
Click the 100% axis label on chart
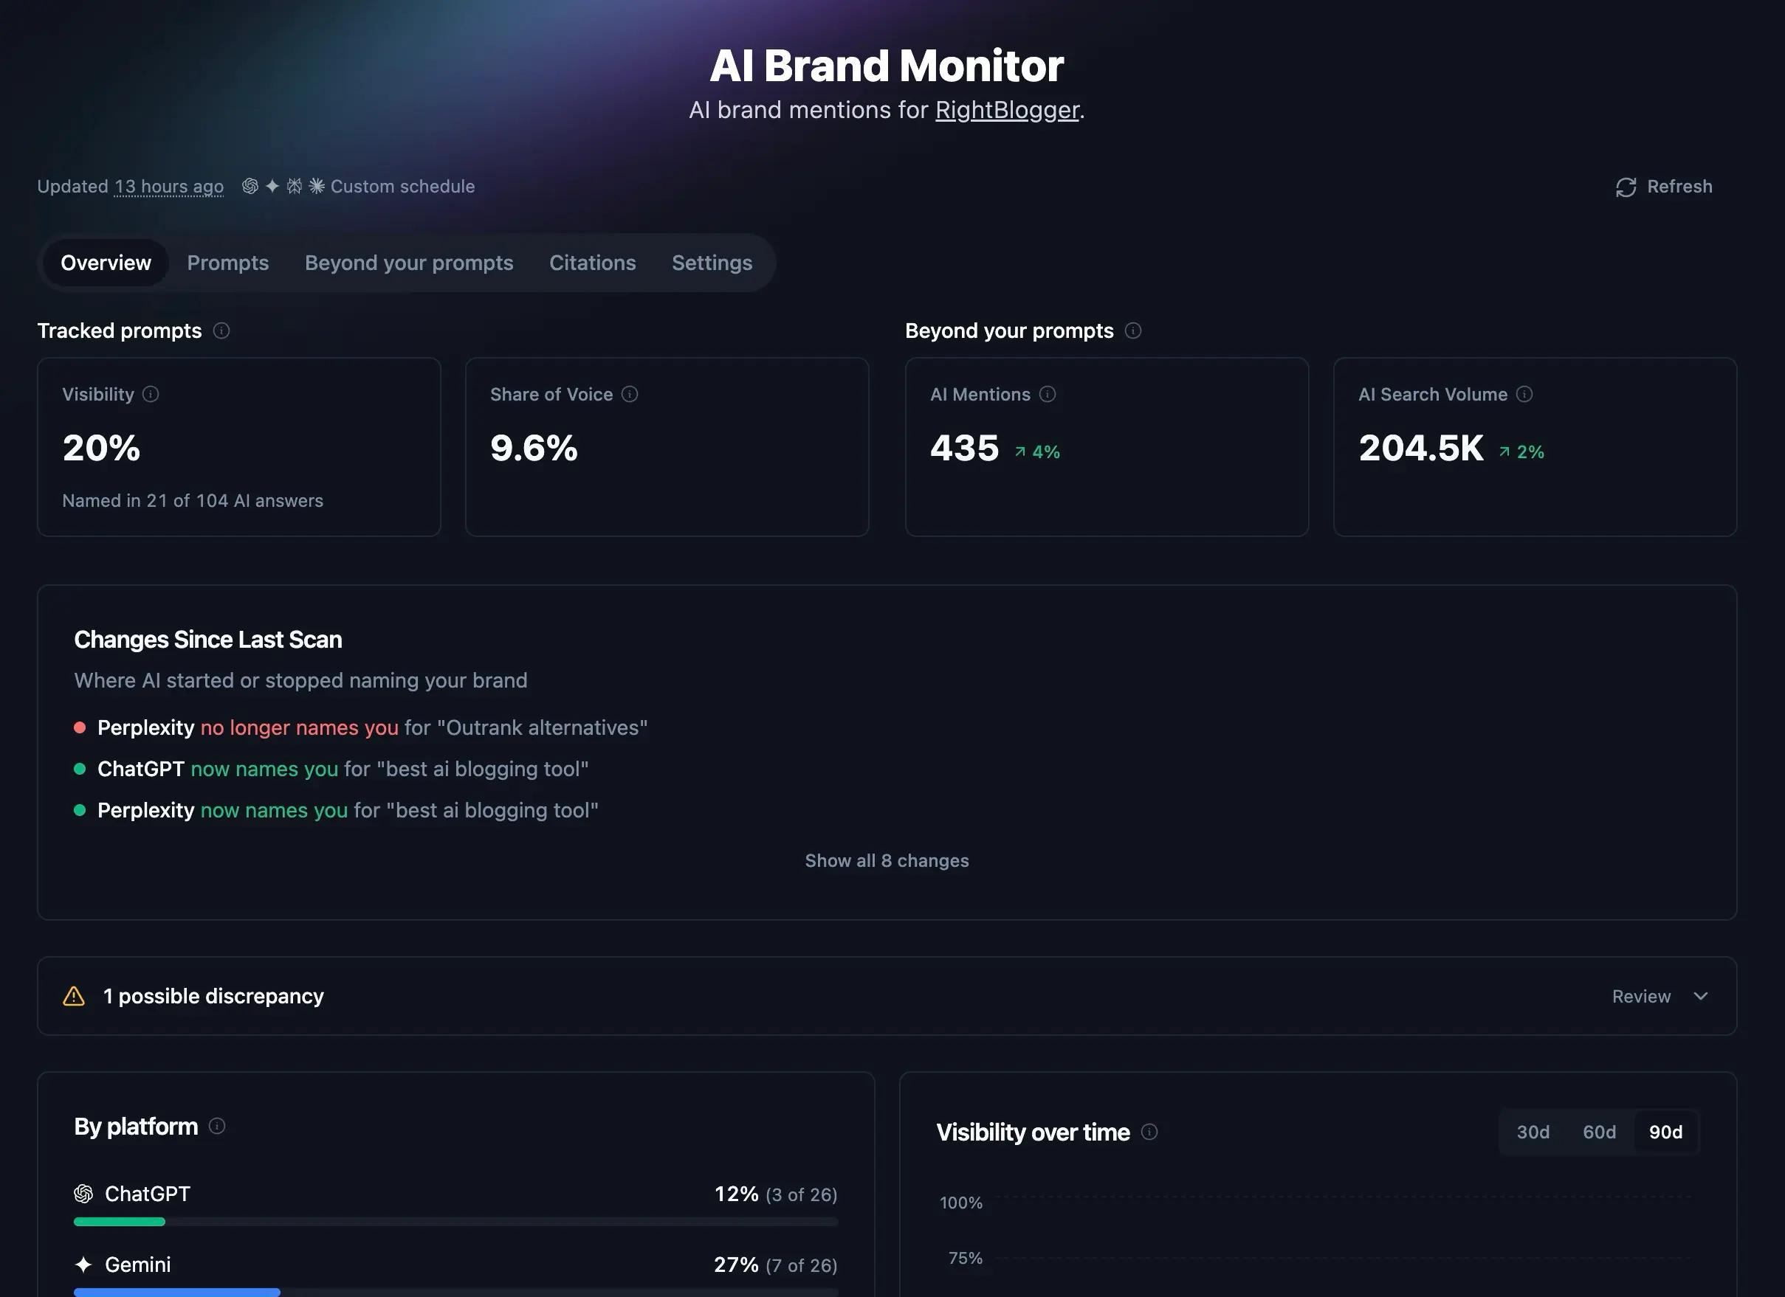pos(961,1203)
